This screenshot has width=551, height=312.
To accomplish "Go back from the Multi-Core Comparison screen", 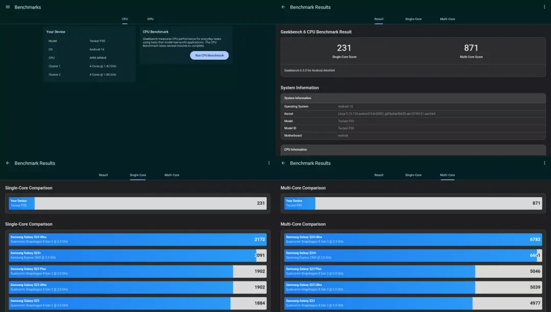I will 283,163.
